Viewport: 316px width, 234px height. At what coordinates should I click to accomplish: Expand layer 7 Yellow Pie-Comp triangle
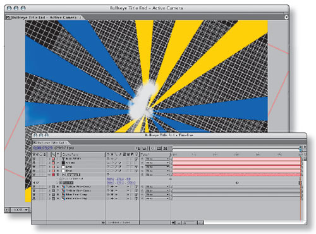(50, 190)
